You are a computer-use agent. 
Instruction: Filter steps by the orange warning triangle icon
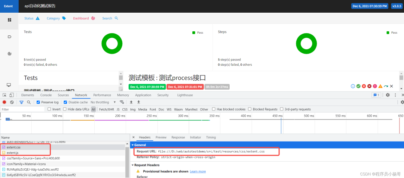(x=380, y=86)
